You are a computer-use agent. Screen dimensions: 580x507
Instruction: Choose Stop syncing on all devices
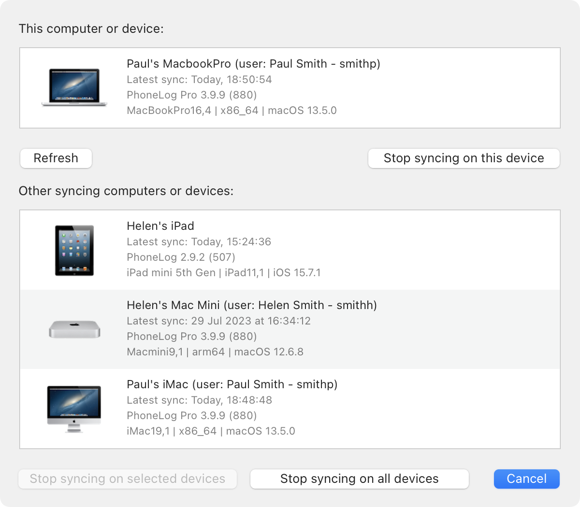pyautogui.click(x=360, y=479)
